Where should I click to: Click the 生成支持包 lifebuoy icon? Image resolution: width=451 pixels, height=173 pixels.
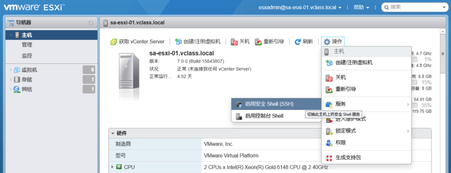[329, 158]
